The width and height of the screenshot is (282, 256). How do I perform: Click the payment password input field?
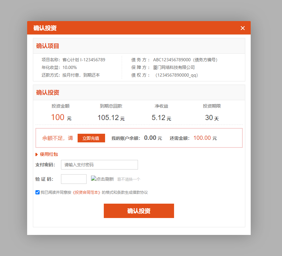[x=99, y=165]
